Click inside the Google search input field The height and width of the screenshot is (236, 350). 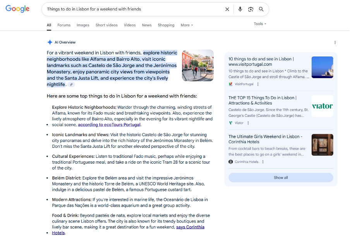point(134,9)
